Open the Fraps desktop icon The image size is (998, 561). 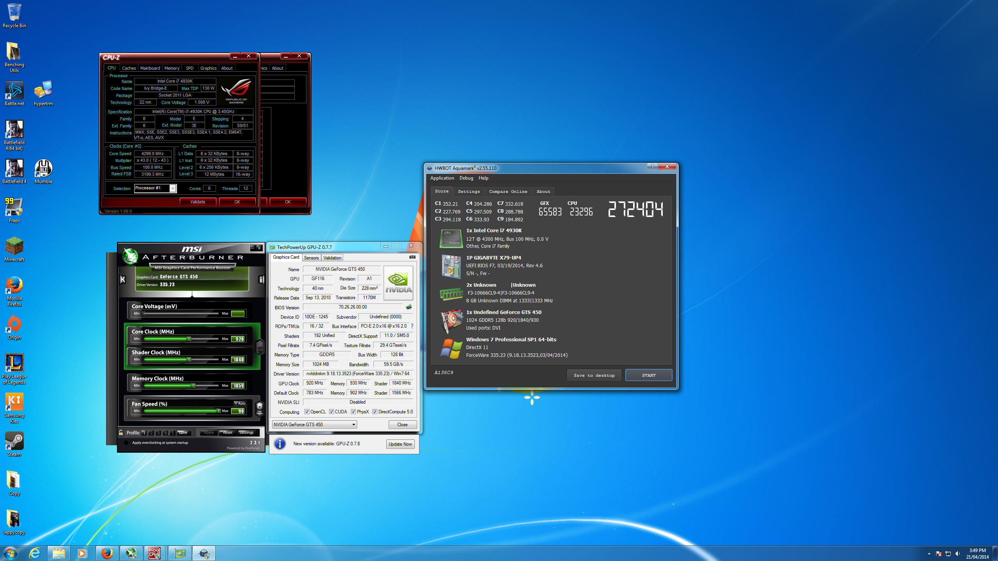point(14,210)
